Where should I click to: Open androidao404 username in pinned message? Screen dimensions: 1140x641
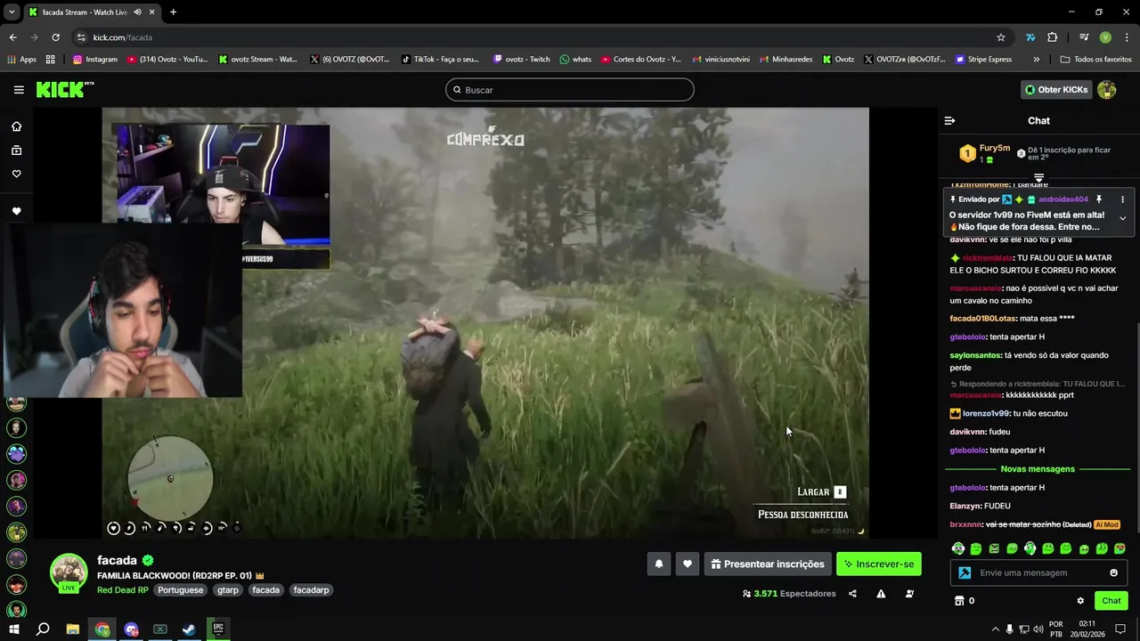tap(1063, 199)
